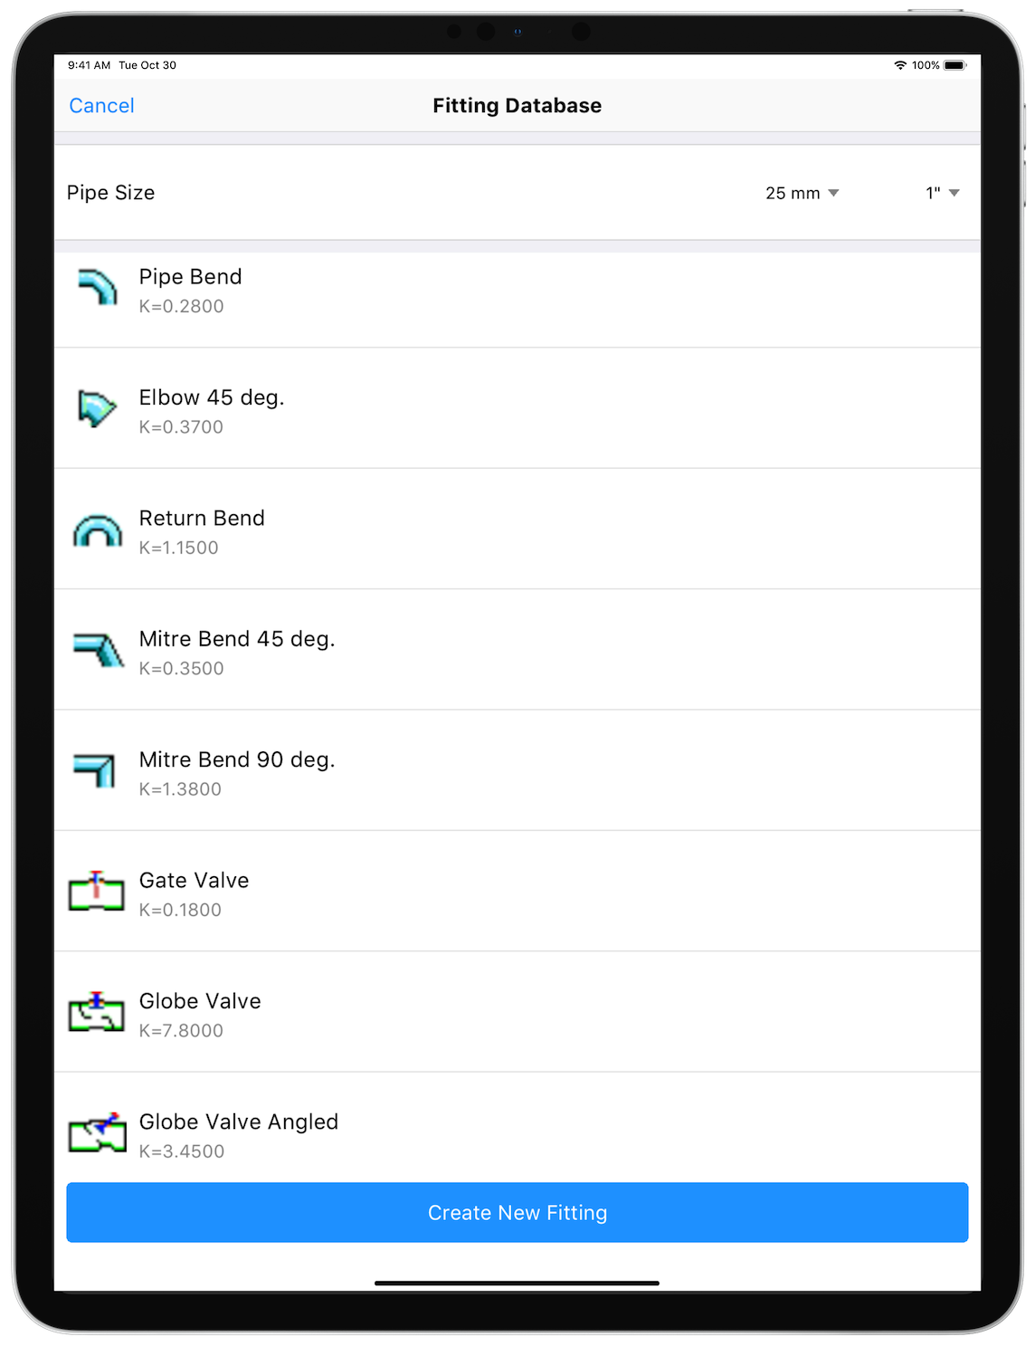Viewport: 1035px width, 1346px height.
Task: Choose the Gate Valve K=0.1800 entry
Action: (x=517, y=892)
